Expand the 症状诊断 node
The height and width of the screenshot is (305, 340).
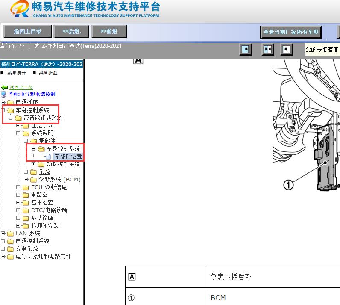pos(18,218)
